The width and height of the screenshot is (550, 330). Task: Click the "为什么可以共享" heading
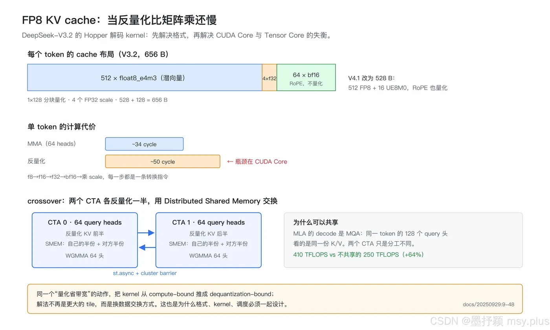point(315,222)
